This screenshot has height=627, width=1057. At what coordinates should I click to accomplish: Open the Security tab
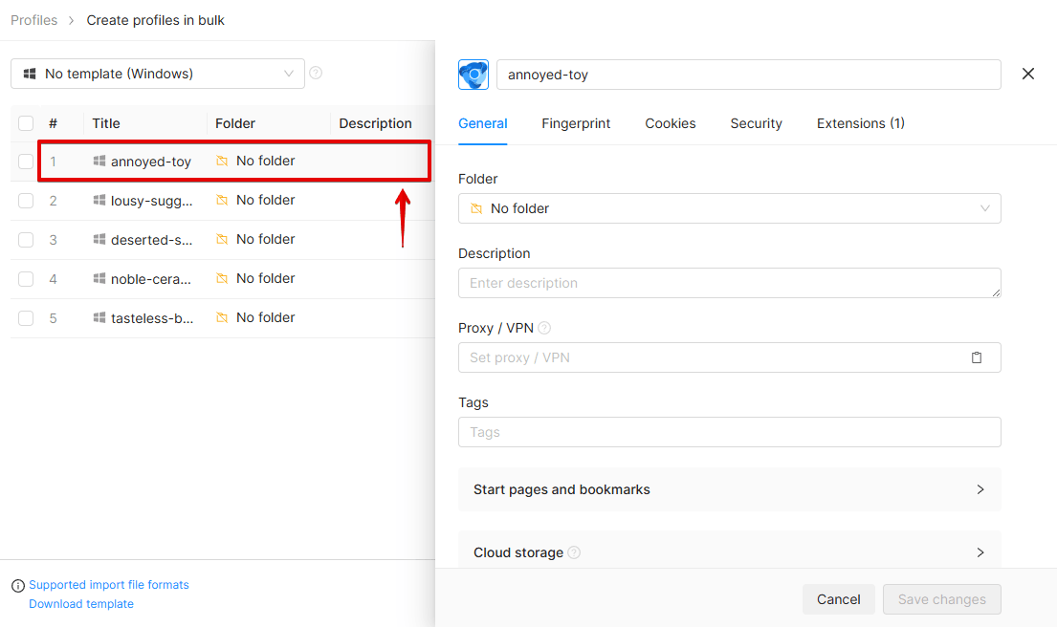[x=756, y=123]
